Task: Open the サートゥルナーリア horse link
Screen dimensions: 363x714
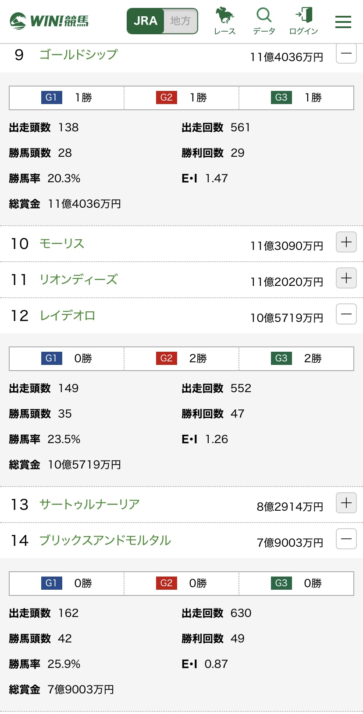Action: click(89, 504)
